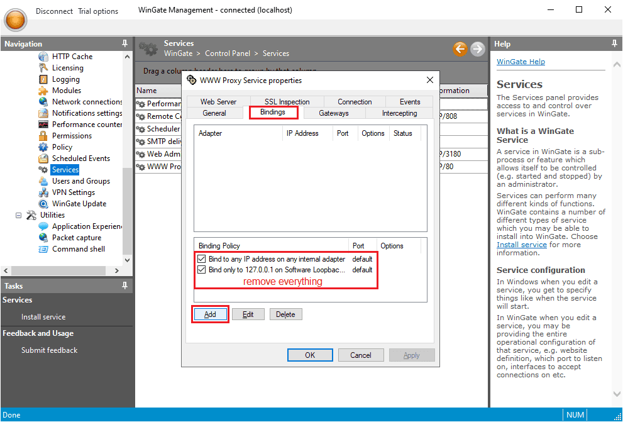Switch to the Gateways tab

[334, 113]
